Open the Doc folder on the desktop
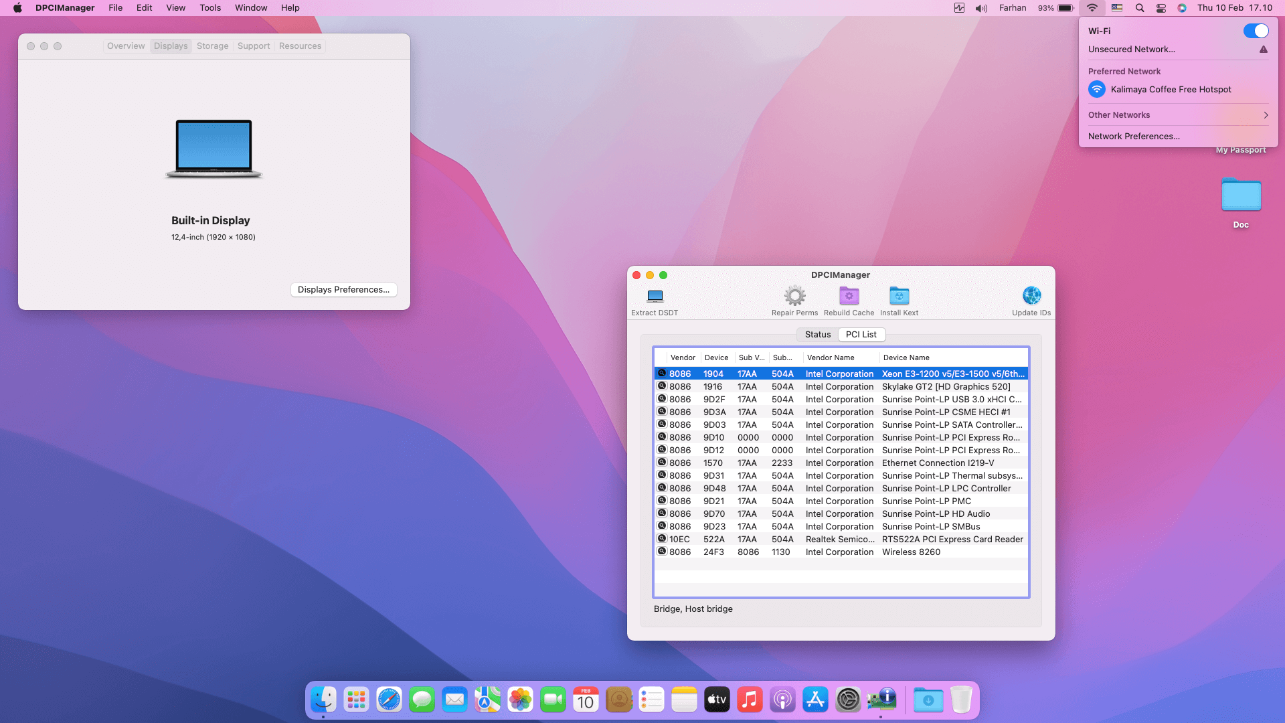Image resolution: width=1285 pixels, height=723 pixels. (x=1241, y=195)
